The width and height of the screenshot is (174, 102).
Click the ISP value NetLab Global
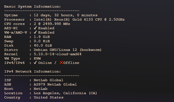tap(48, 80)
